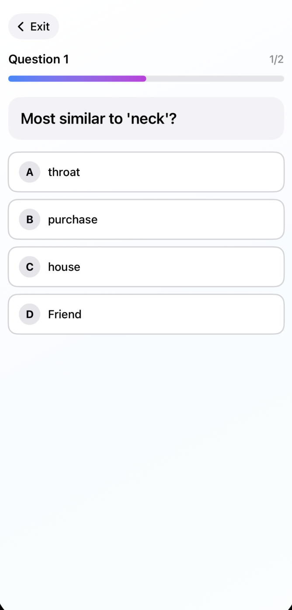Click the unfilled gray part of progress bar

tap(214, 79)
